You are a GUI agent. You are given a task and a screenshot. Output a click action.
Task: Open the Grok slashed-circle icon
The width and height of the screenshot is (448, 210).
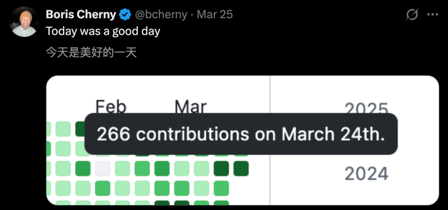coord(412,15)
